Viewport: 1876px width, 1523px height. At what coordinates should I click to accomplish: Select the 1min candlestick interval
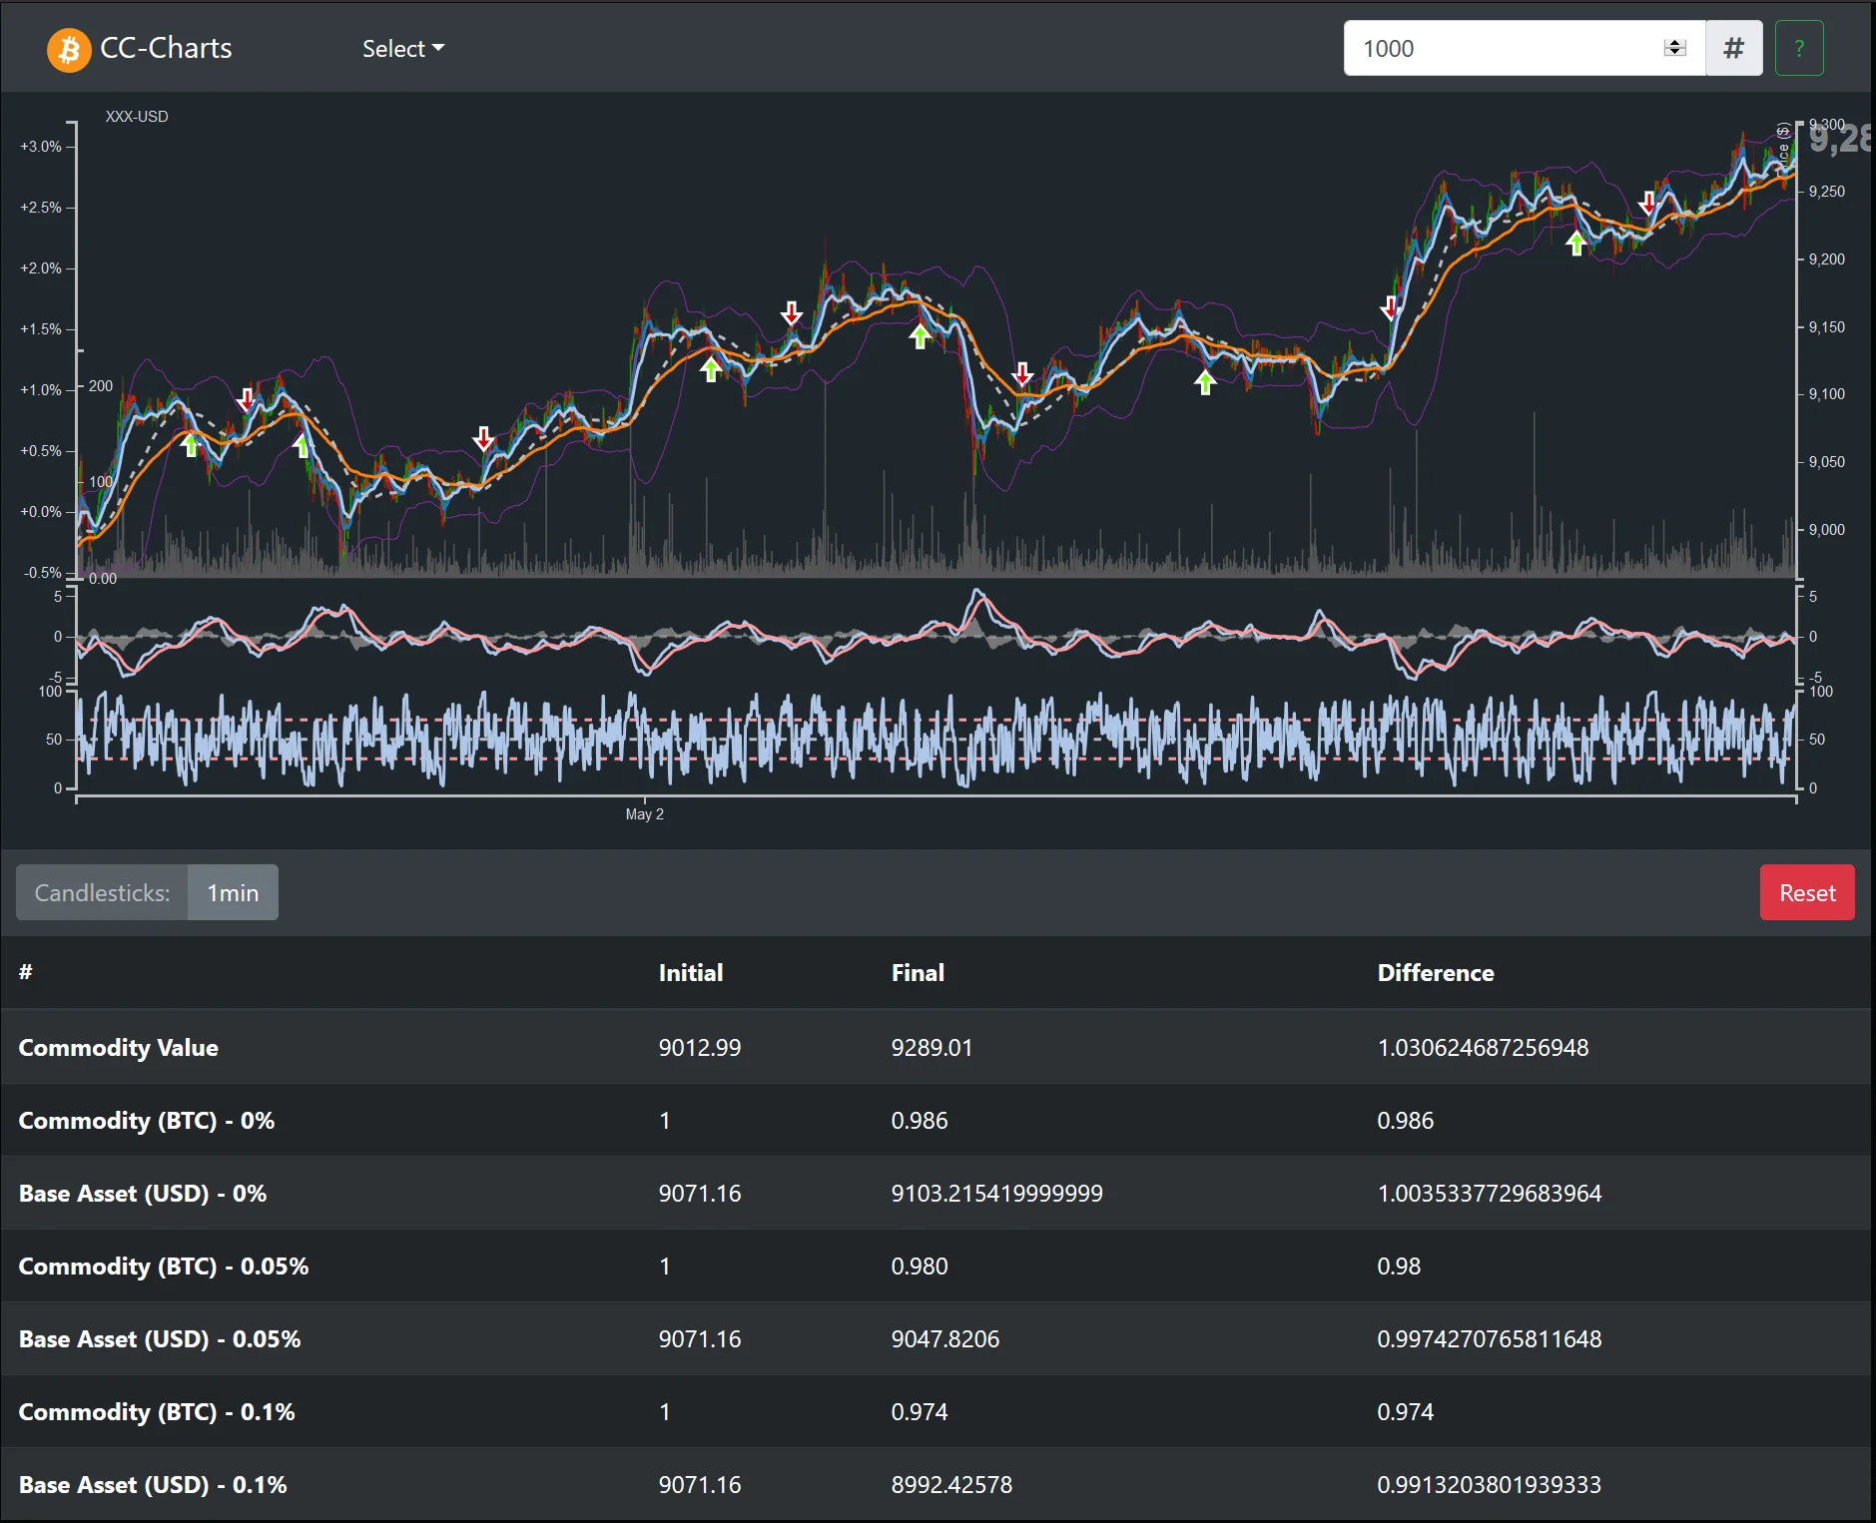click(x=233, y=893)
